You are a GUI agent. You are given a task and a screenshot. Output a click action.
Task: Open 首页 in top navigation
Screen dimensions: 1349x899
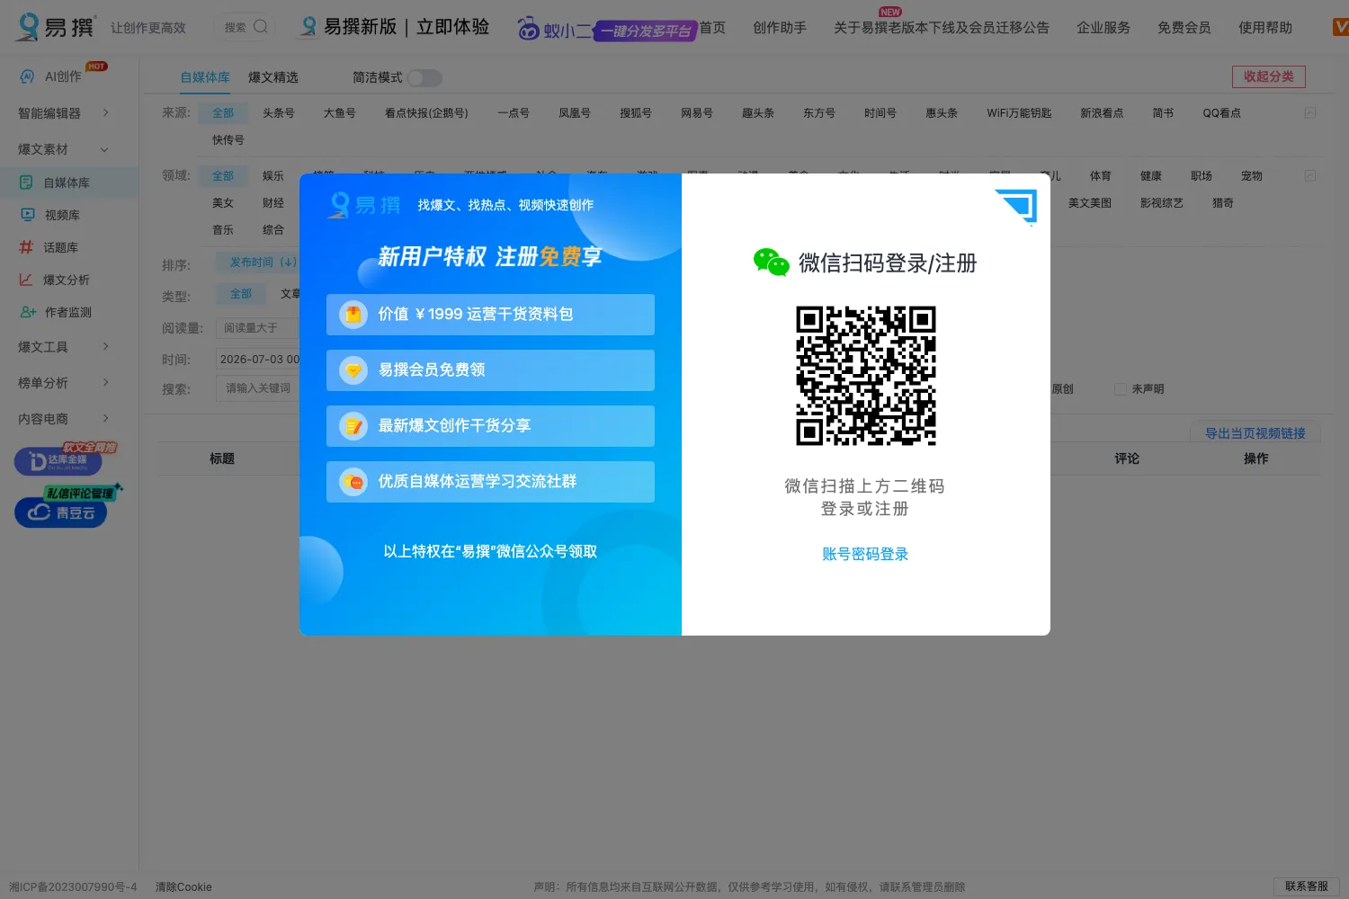tap(712, 28)
